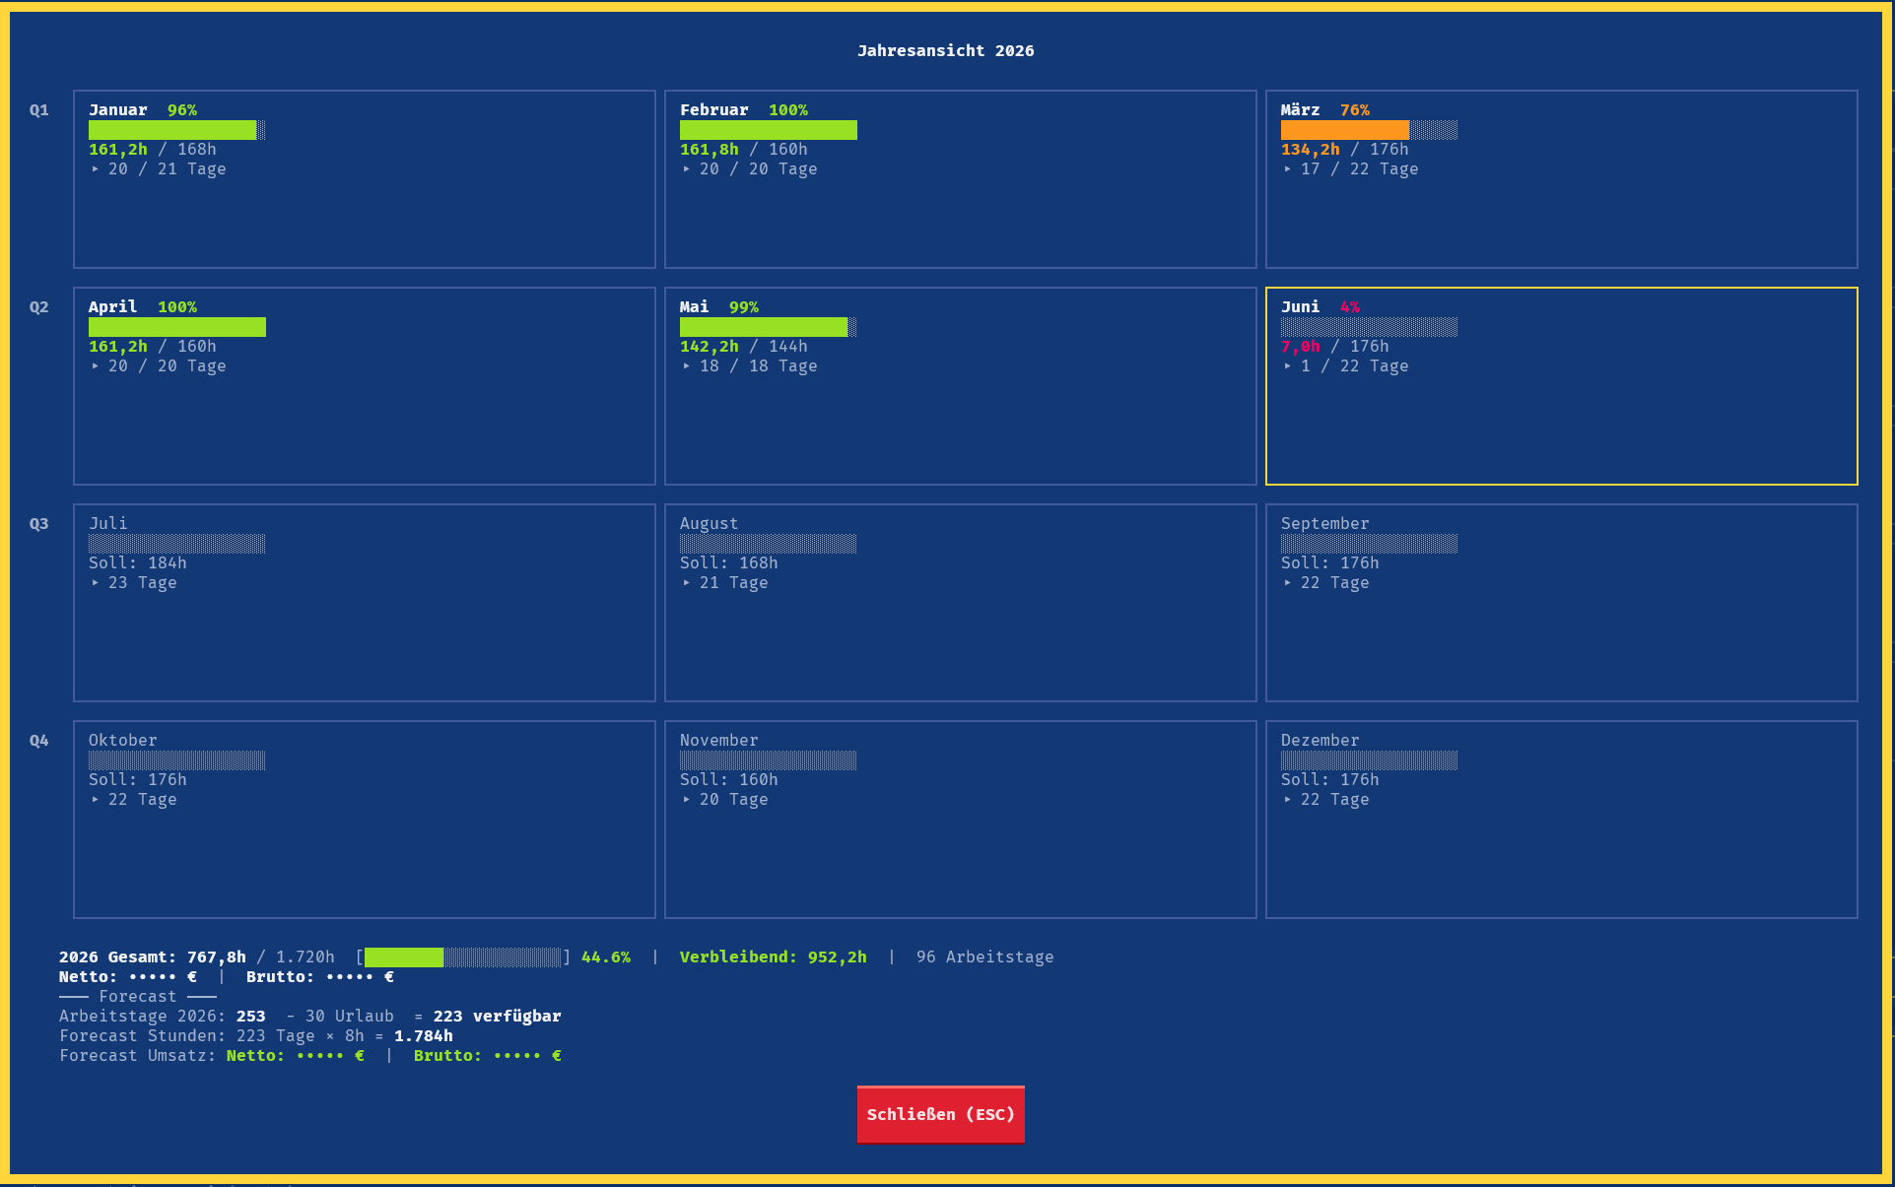This screenshot has width=1895, height=1187.
Task: Expand the Januar days arrow indicator
Action: [x=96, y=169]
